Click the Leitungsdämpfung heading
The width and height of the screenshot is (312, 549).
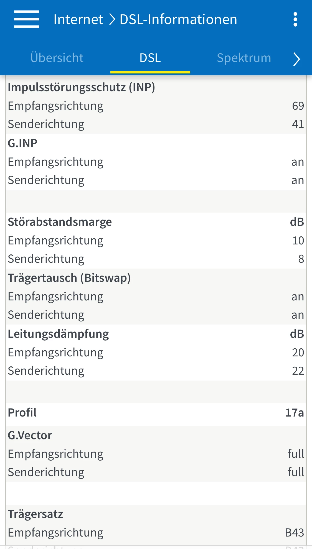click(x=58, y=334)
